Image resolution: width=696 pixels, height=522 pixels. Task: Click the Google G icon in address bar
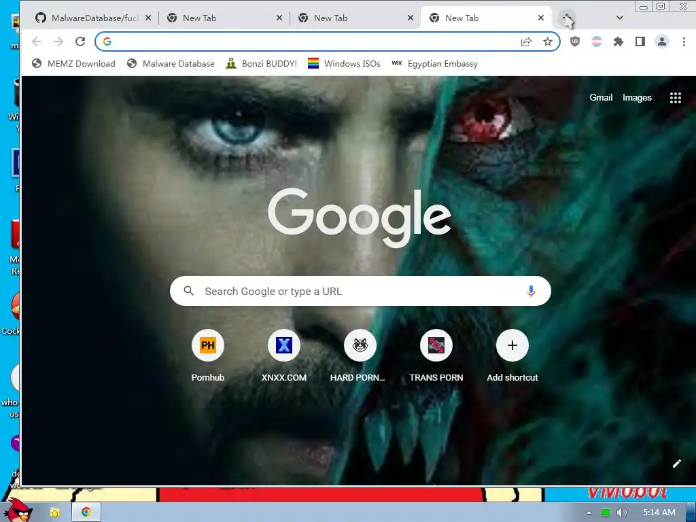click(107, 41)
